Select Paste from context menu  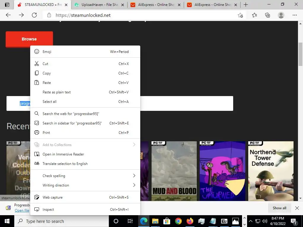coord(85,83)
